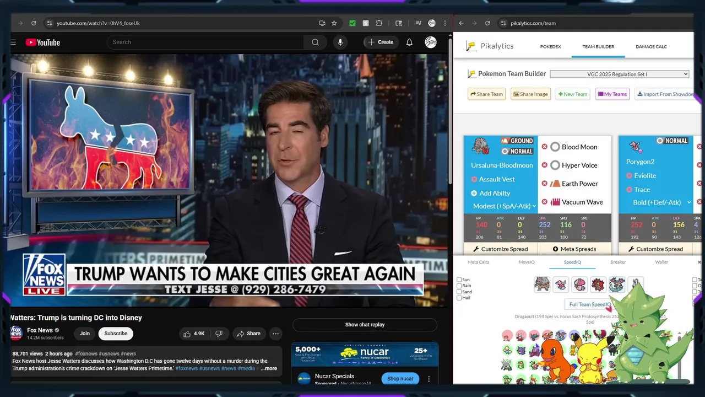Enable the Hail weather checkbox
705x397 pixels.
pyautogui.click(x=459, y=298)
